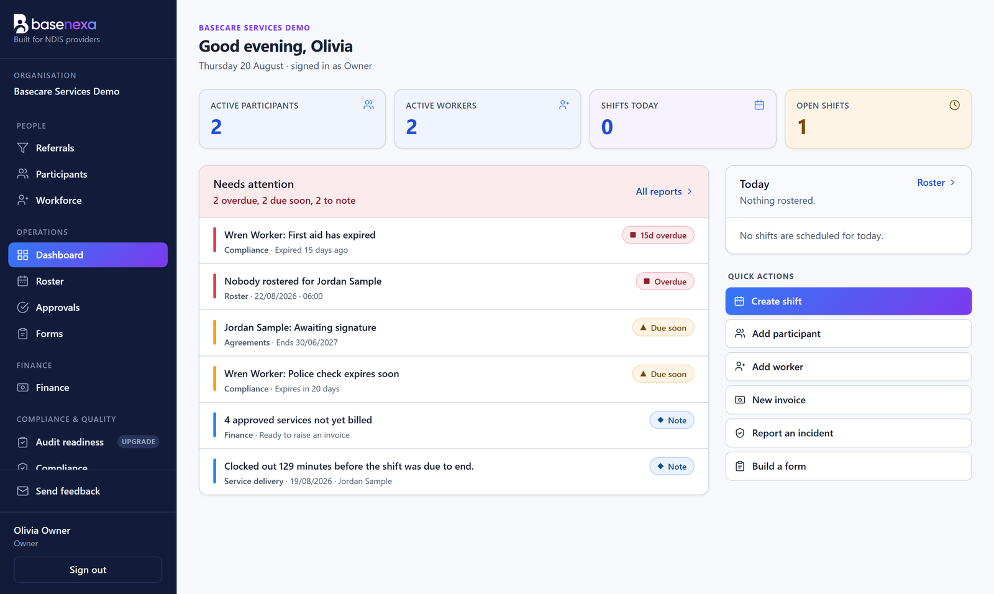Click the Approvals checkmark circle icon

(x=23, y=308)
